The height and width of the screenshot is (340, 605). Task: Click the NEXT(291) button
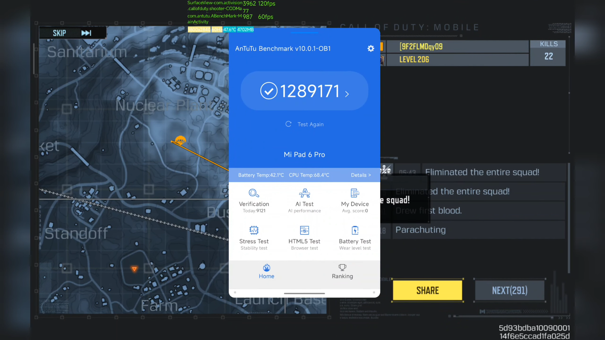[510, 290]
